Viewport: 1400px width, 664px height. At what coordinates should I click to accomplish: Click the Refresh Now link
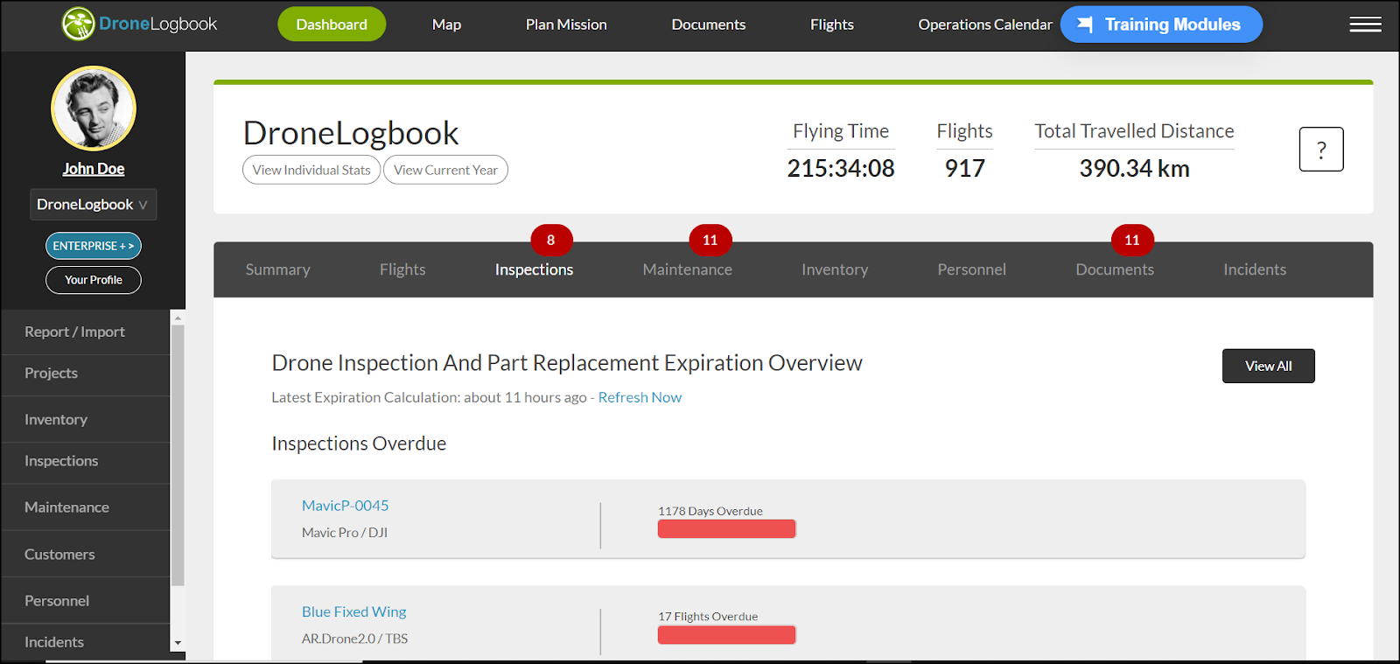pos(640,397)
